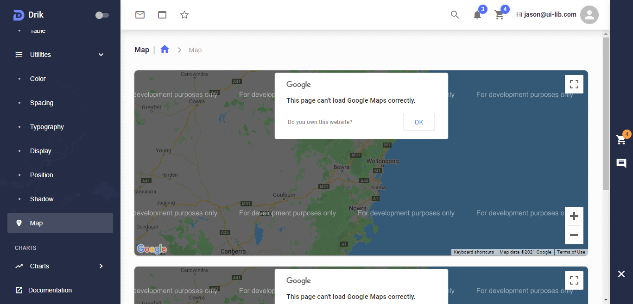Zoom out on the first map
Screen dimensions: 633x304
point(574,235)
